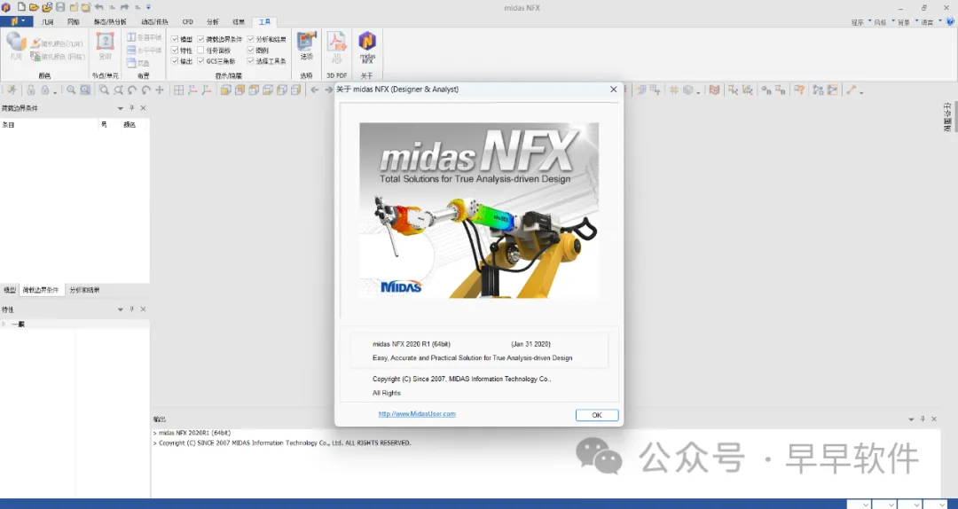Click the red open-book icon in toolbar

point(714,90)
